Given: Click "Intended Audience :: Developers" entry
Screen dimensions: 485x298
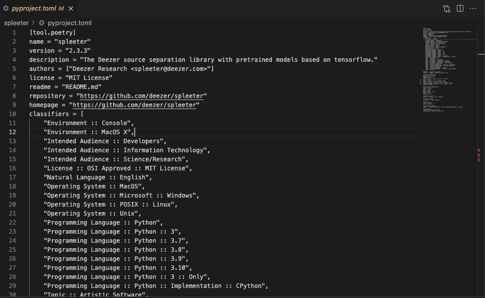Looking at the screenshot, I should (105, 141).
